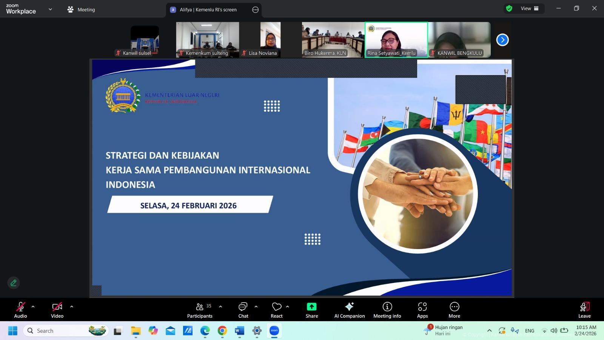Expand audio settings arrow next to Audio
The image size is (604, 340).
[x=33, y=307]
